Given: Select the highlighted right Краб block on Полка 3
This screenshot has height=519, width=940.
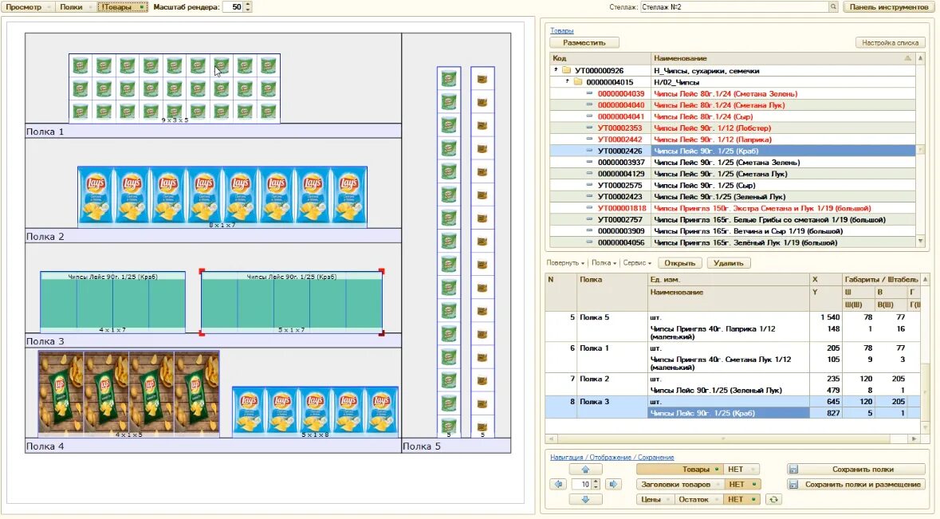Looking at the screenshot, I should (292, 302).
